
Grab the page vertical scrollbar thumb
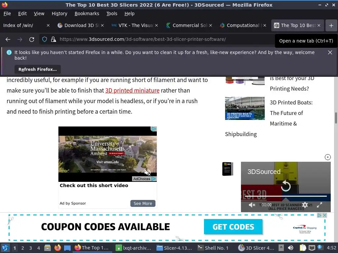[336, 118]
